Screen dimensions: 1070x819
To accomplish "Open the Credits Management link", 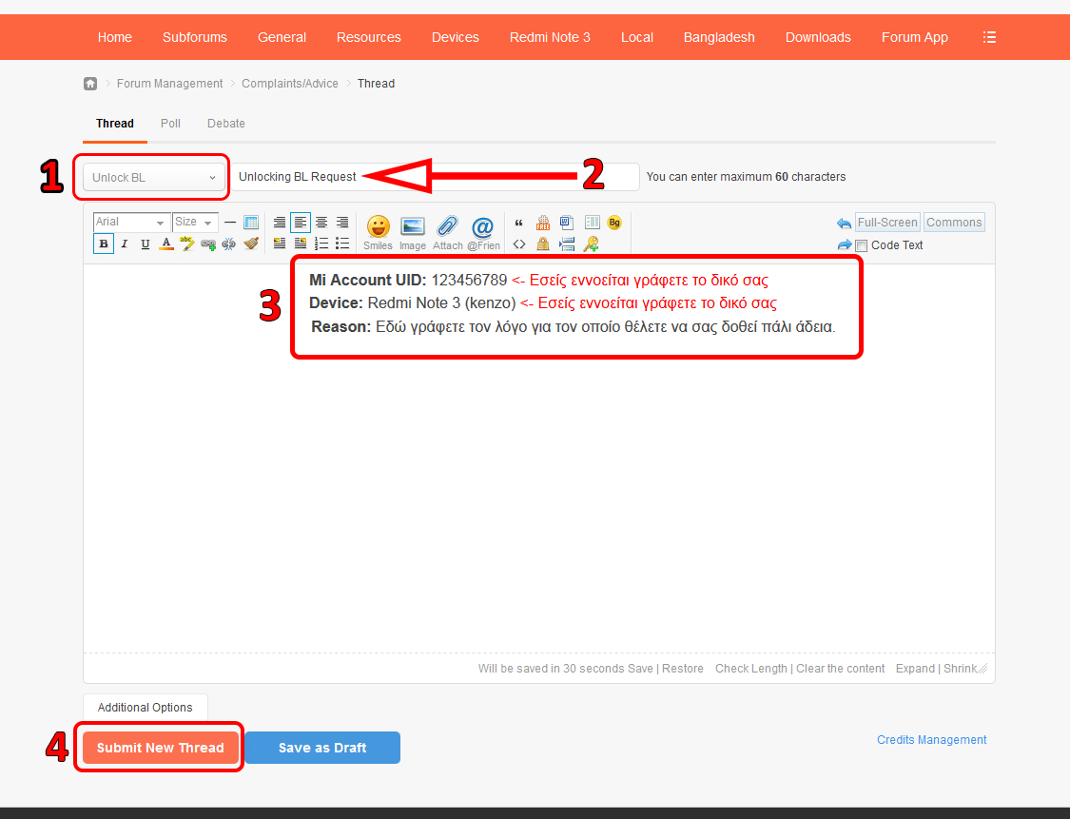I will (x=931, y=740).
